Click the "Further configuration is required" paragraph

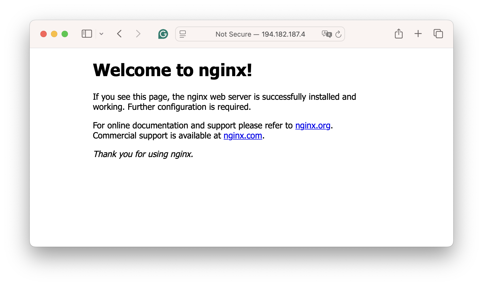[x=189, y=107]
